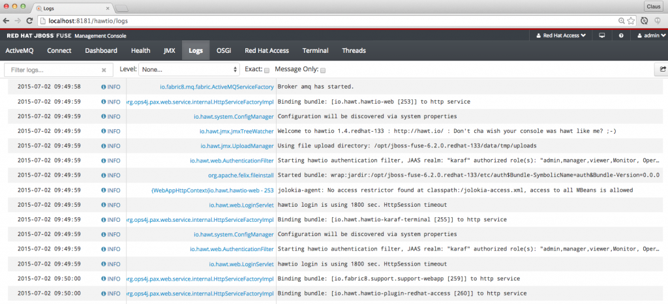Open the Dashboard tab
This screenshot has height=304, width=668.
(x=101, y=50)
